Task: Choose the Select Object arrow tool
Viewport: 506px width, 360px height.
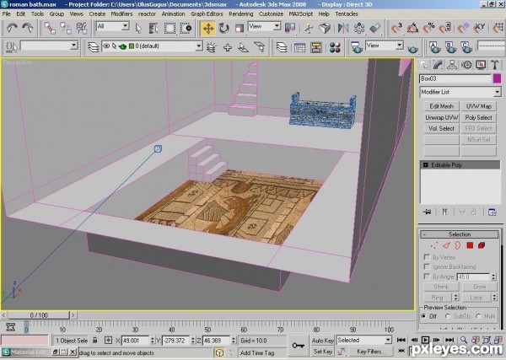Action: (x=138, y=29)
